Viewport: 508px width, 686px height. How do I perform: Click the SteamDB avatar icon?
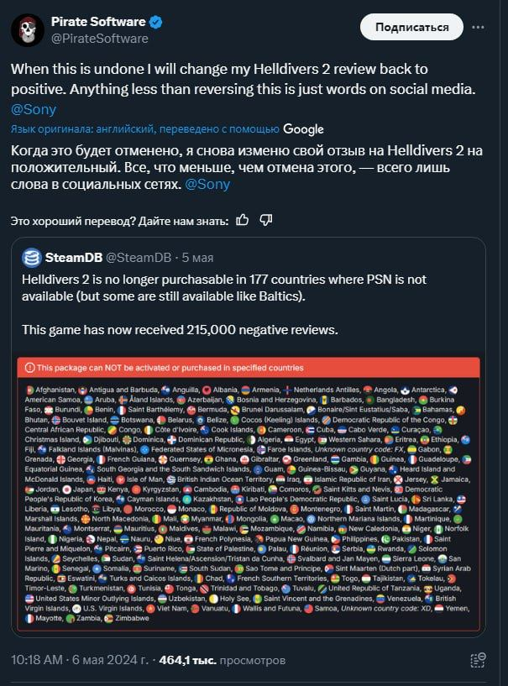(32, 258)
